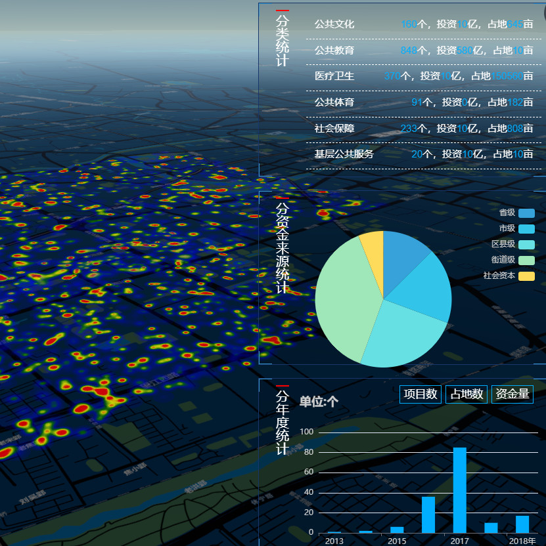Toggle the 市级 legend item
The image size is (546, 546).
point(516,228)
